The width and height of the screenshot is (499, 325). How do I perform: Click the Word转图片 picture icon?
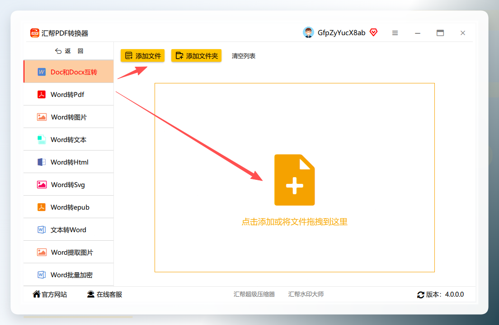42,117
